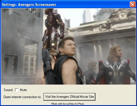
Task: Click the white X icon in the title bar
Action: tap(133, 4)
